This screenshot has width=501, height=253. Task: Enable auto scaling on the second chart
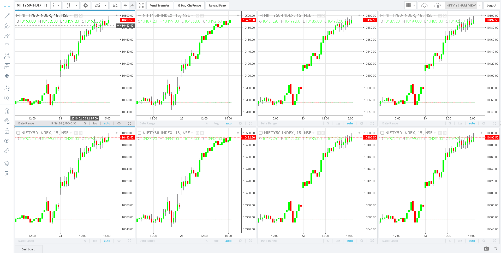click(228, 123)
